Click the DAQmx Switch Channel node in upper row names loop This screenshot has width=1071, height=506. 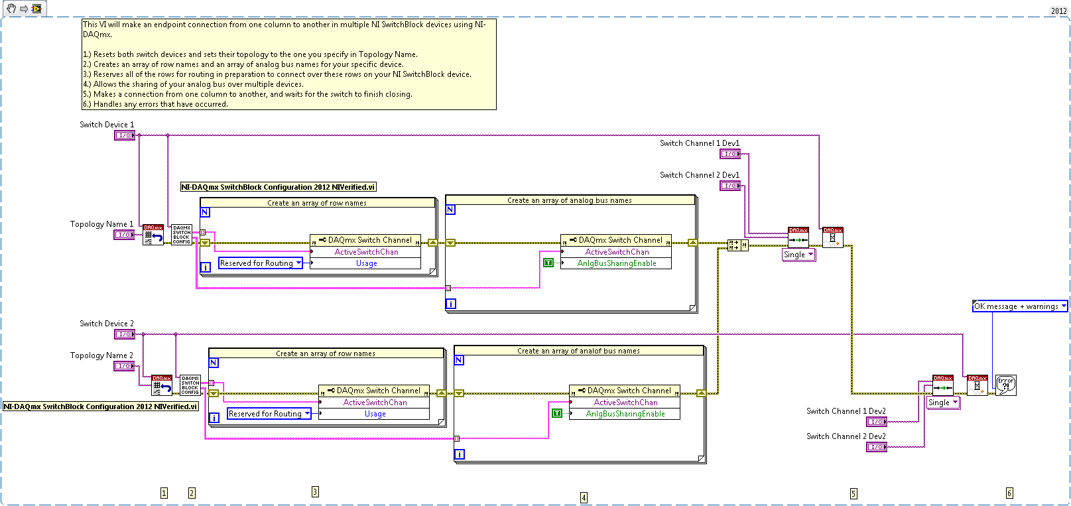coord(365,240)
